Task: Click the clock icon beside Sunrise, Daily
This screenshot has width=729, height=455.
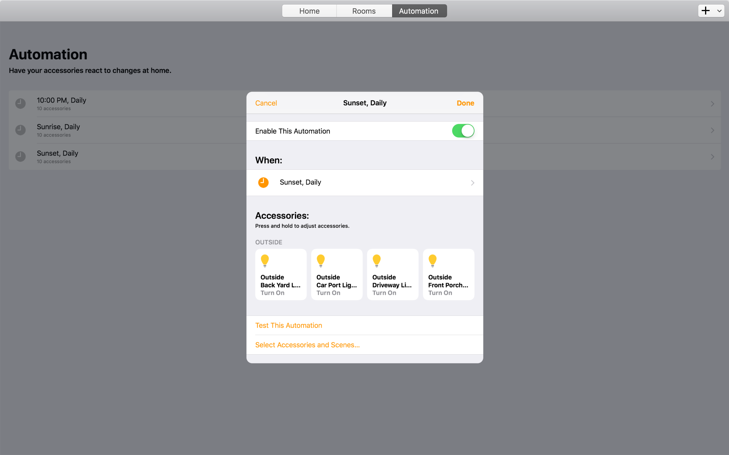Action: coord(20,130)
